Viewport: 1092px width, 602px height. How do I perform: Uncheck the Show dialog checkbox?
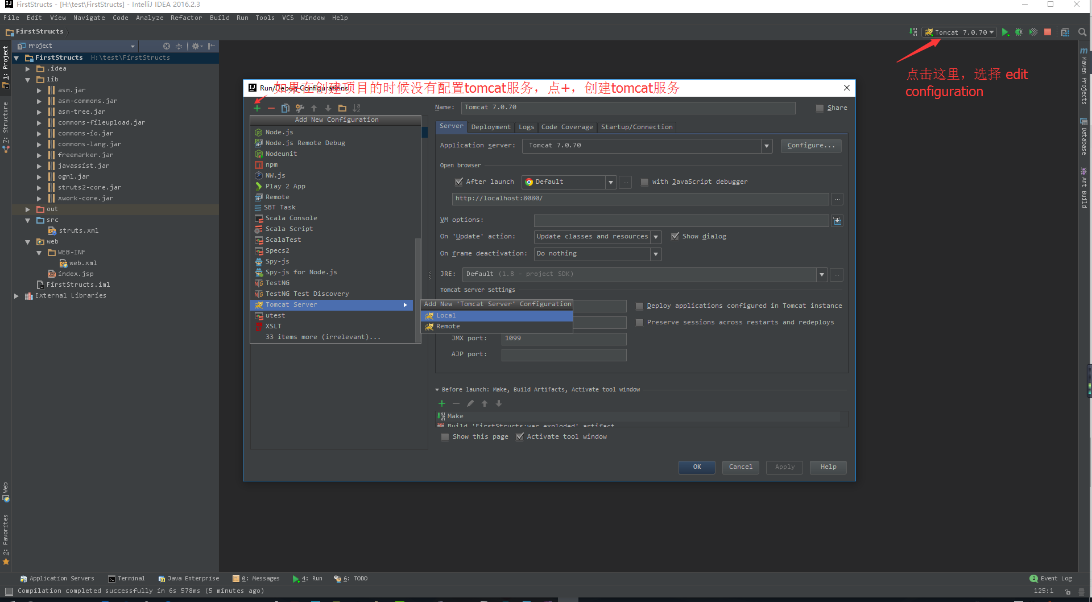pos(676,236)
